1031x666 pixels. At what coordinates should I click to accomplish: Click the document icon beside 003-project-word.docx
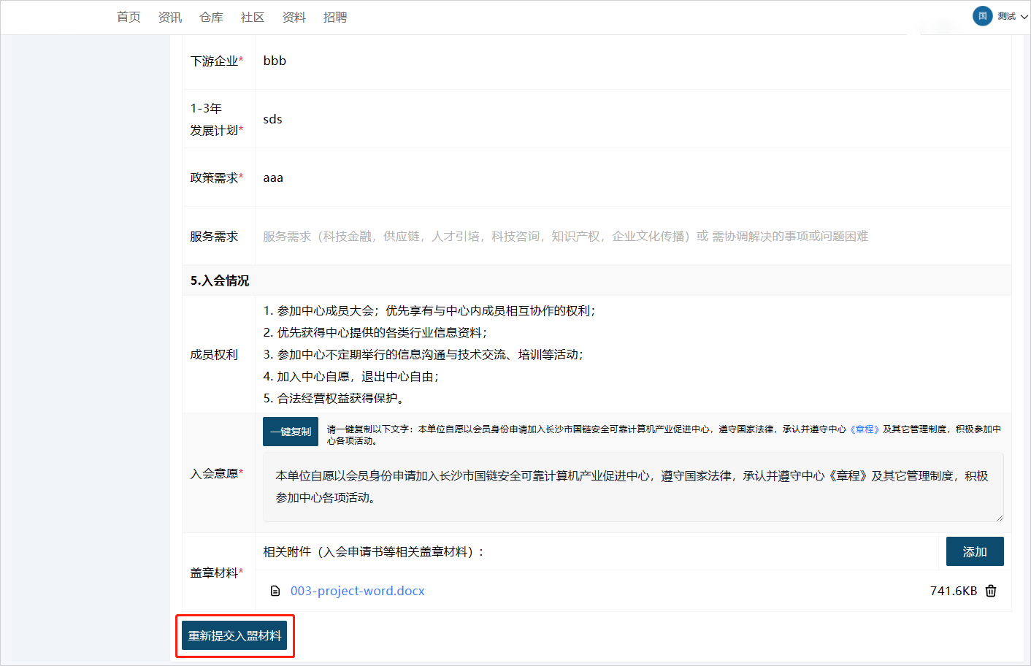pos(275,591)
